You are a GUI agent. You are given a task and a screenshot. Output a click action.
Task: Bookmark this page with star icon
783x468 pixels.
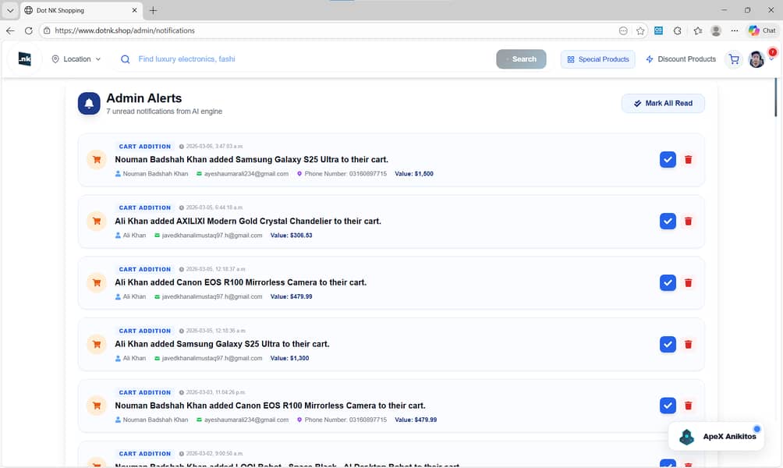click(640, 30)
